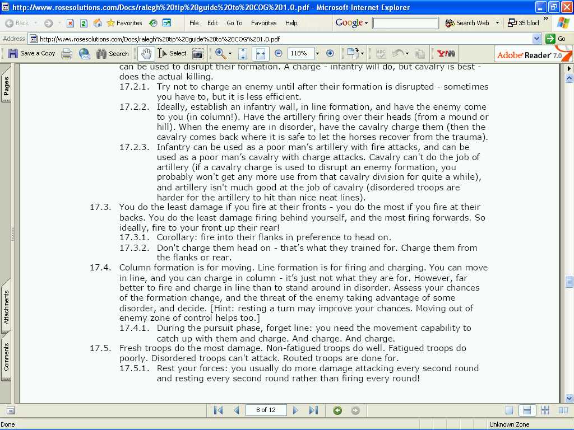Click the scroll down arrow
The height and width of the screenshot is (430, 574).
click(570, 398)
